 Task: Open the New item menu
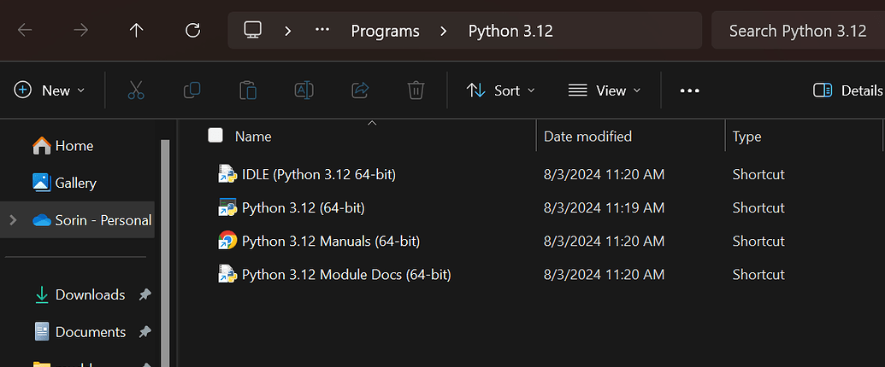click(49, 90)
